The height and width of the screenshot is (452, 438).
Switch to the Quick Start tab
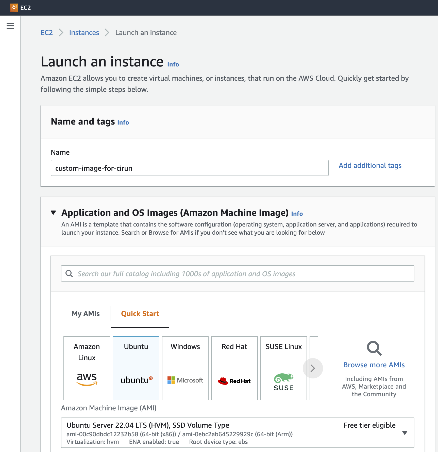[140, 314]
